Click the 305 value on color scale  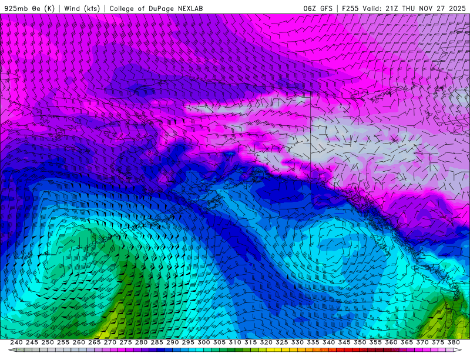click(x=219, y=342)
